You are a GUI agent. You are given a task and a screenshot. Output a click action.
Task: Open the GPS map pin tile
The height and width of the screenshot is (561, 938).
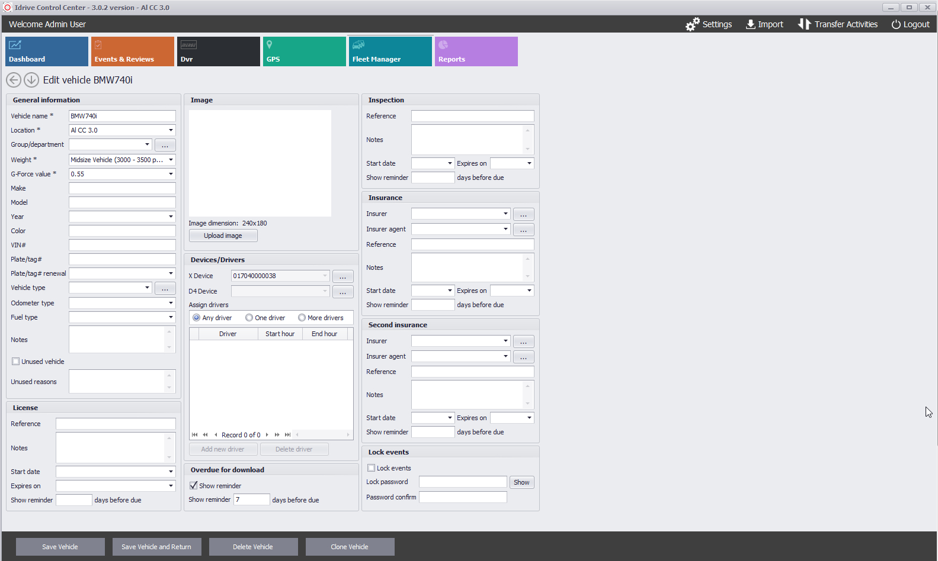[304, 51]
